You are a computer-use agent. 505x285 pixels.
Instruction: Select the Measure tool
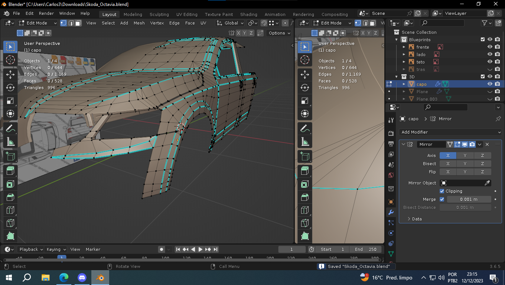tap(10, 142)
